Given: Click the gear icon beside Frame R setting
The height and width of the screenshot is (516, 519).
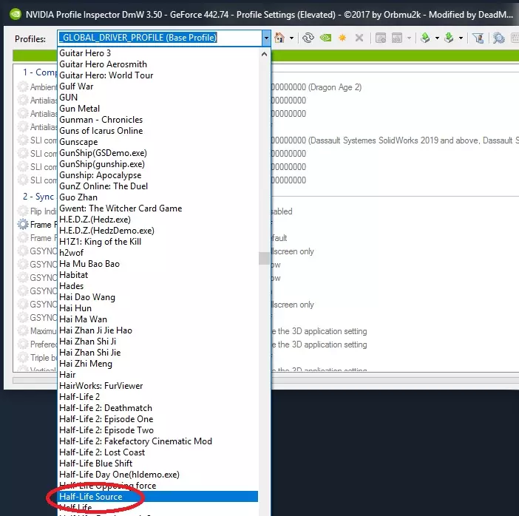Looking at the screenshot, I should pyautogui.click(x=23, y=225).
